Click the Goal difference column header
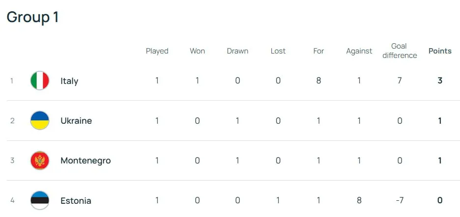 [x=400, y=51]
